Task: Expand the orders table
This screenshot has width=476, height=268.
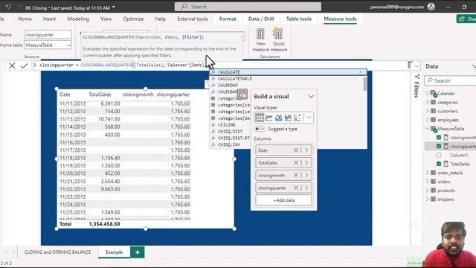Action: coord(428,182)
